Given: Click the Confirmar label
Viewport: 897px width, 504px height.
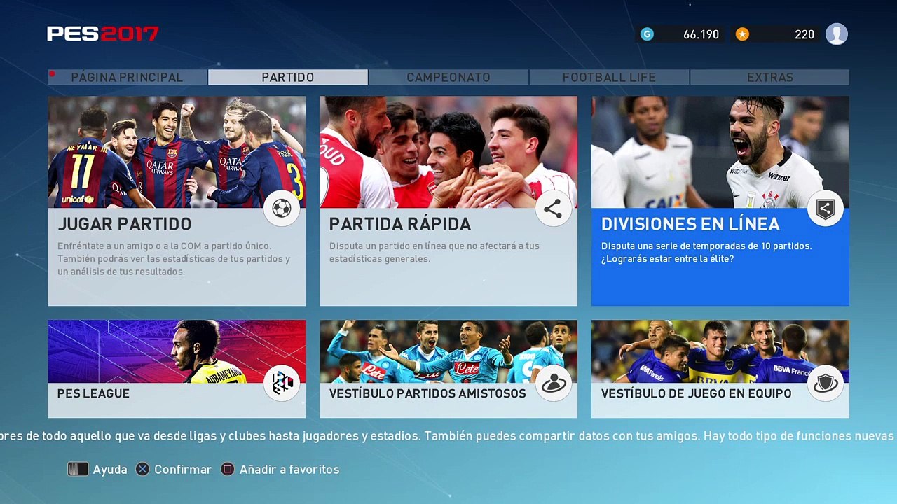Looking at the screenshot, I should [x=183, y=470].
